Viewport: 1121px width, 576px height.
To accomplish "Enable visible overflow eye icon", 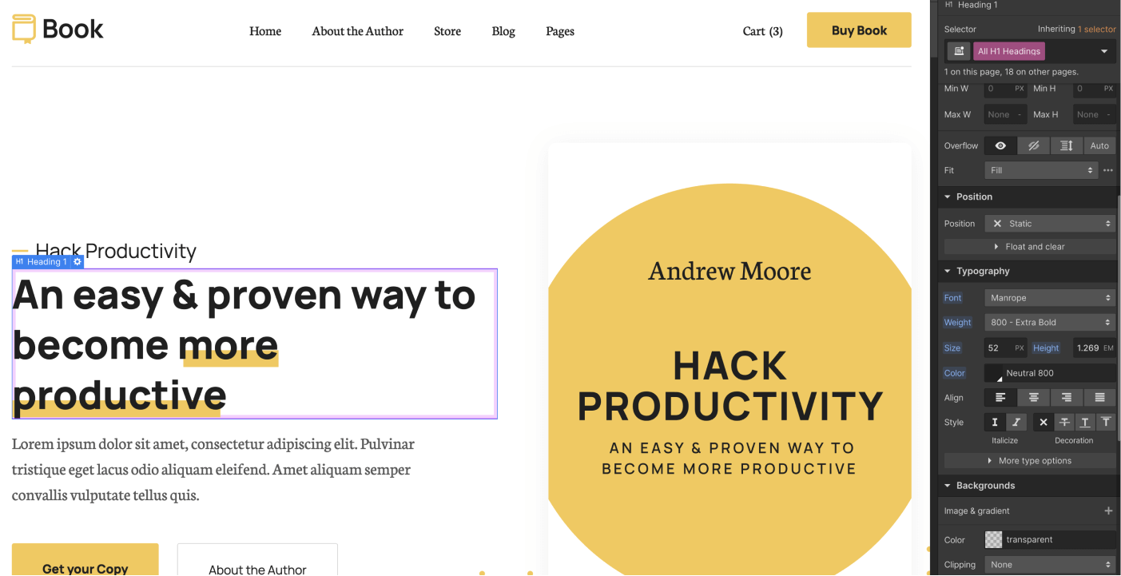I will click(1000, 145).
